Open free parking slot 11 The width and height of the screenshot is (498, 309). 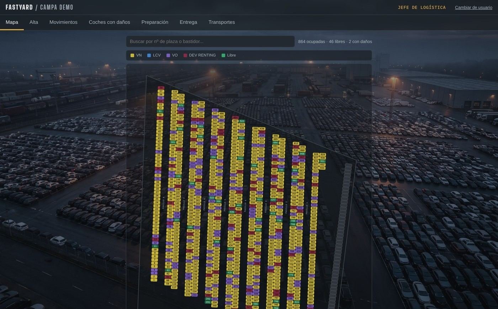tap(155, 246)
